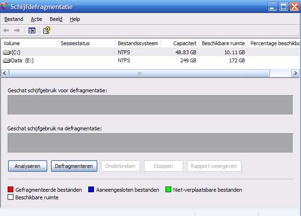Click the disk usage before defragmentation bar
This screenshot has width=301, height=216.
[150, 105]
